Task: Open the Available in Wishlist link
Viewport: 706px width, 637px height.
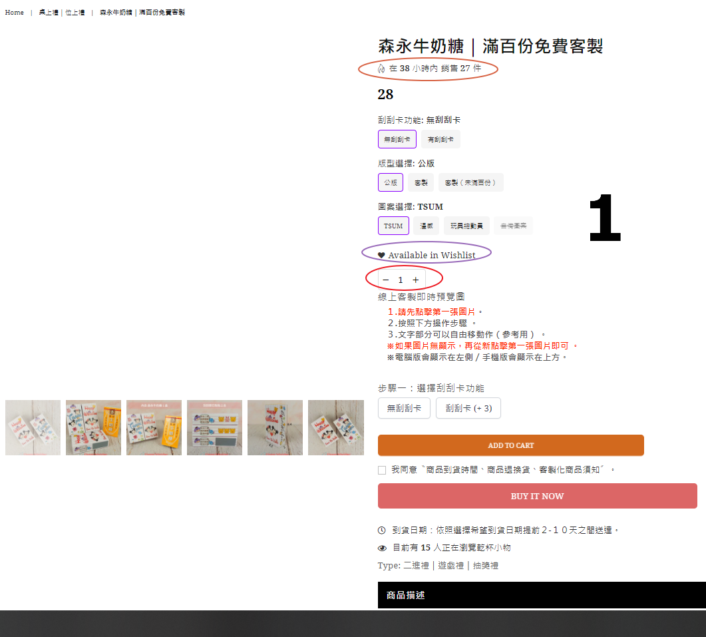Action: point(431,256)
